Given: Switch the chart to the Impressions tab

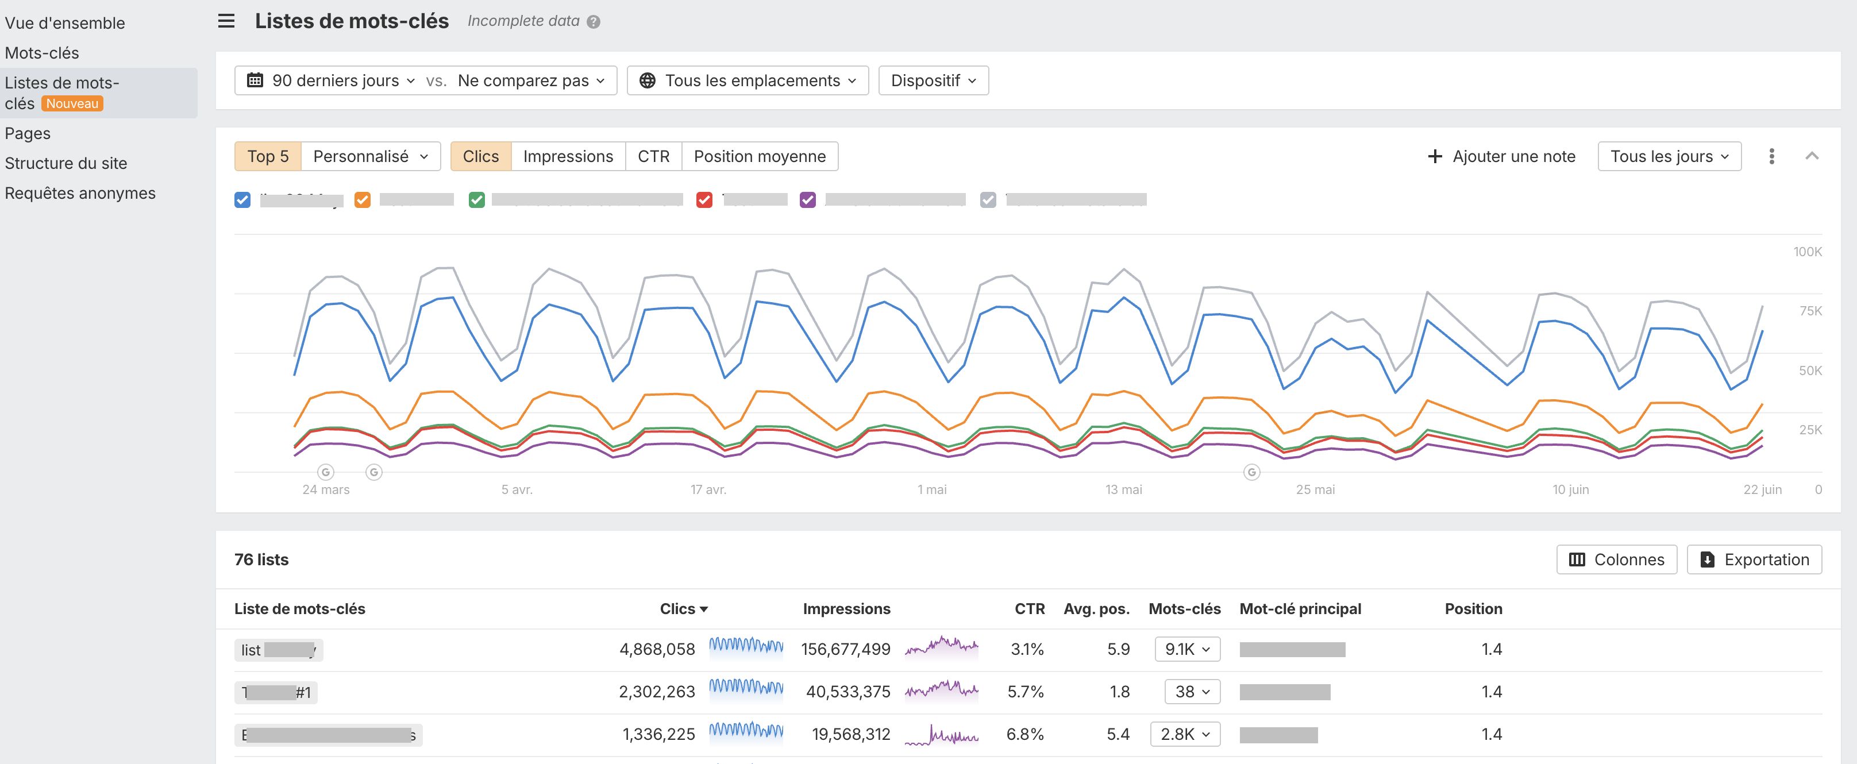Looking at the screenshot, I should pos(568,156).
